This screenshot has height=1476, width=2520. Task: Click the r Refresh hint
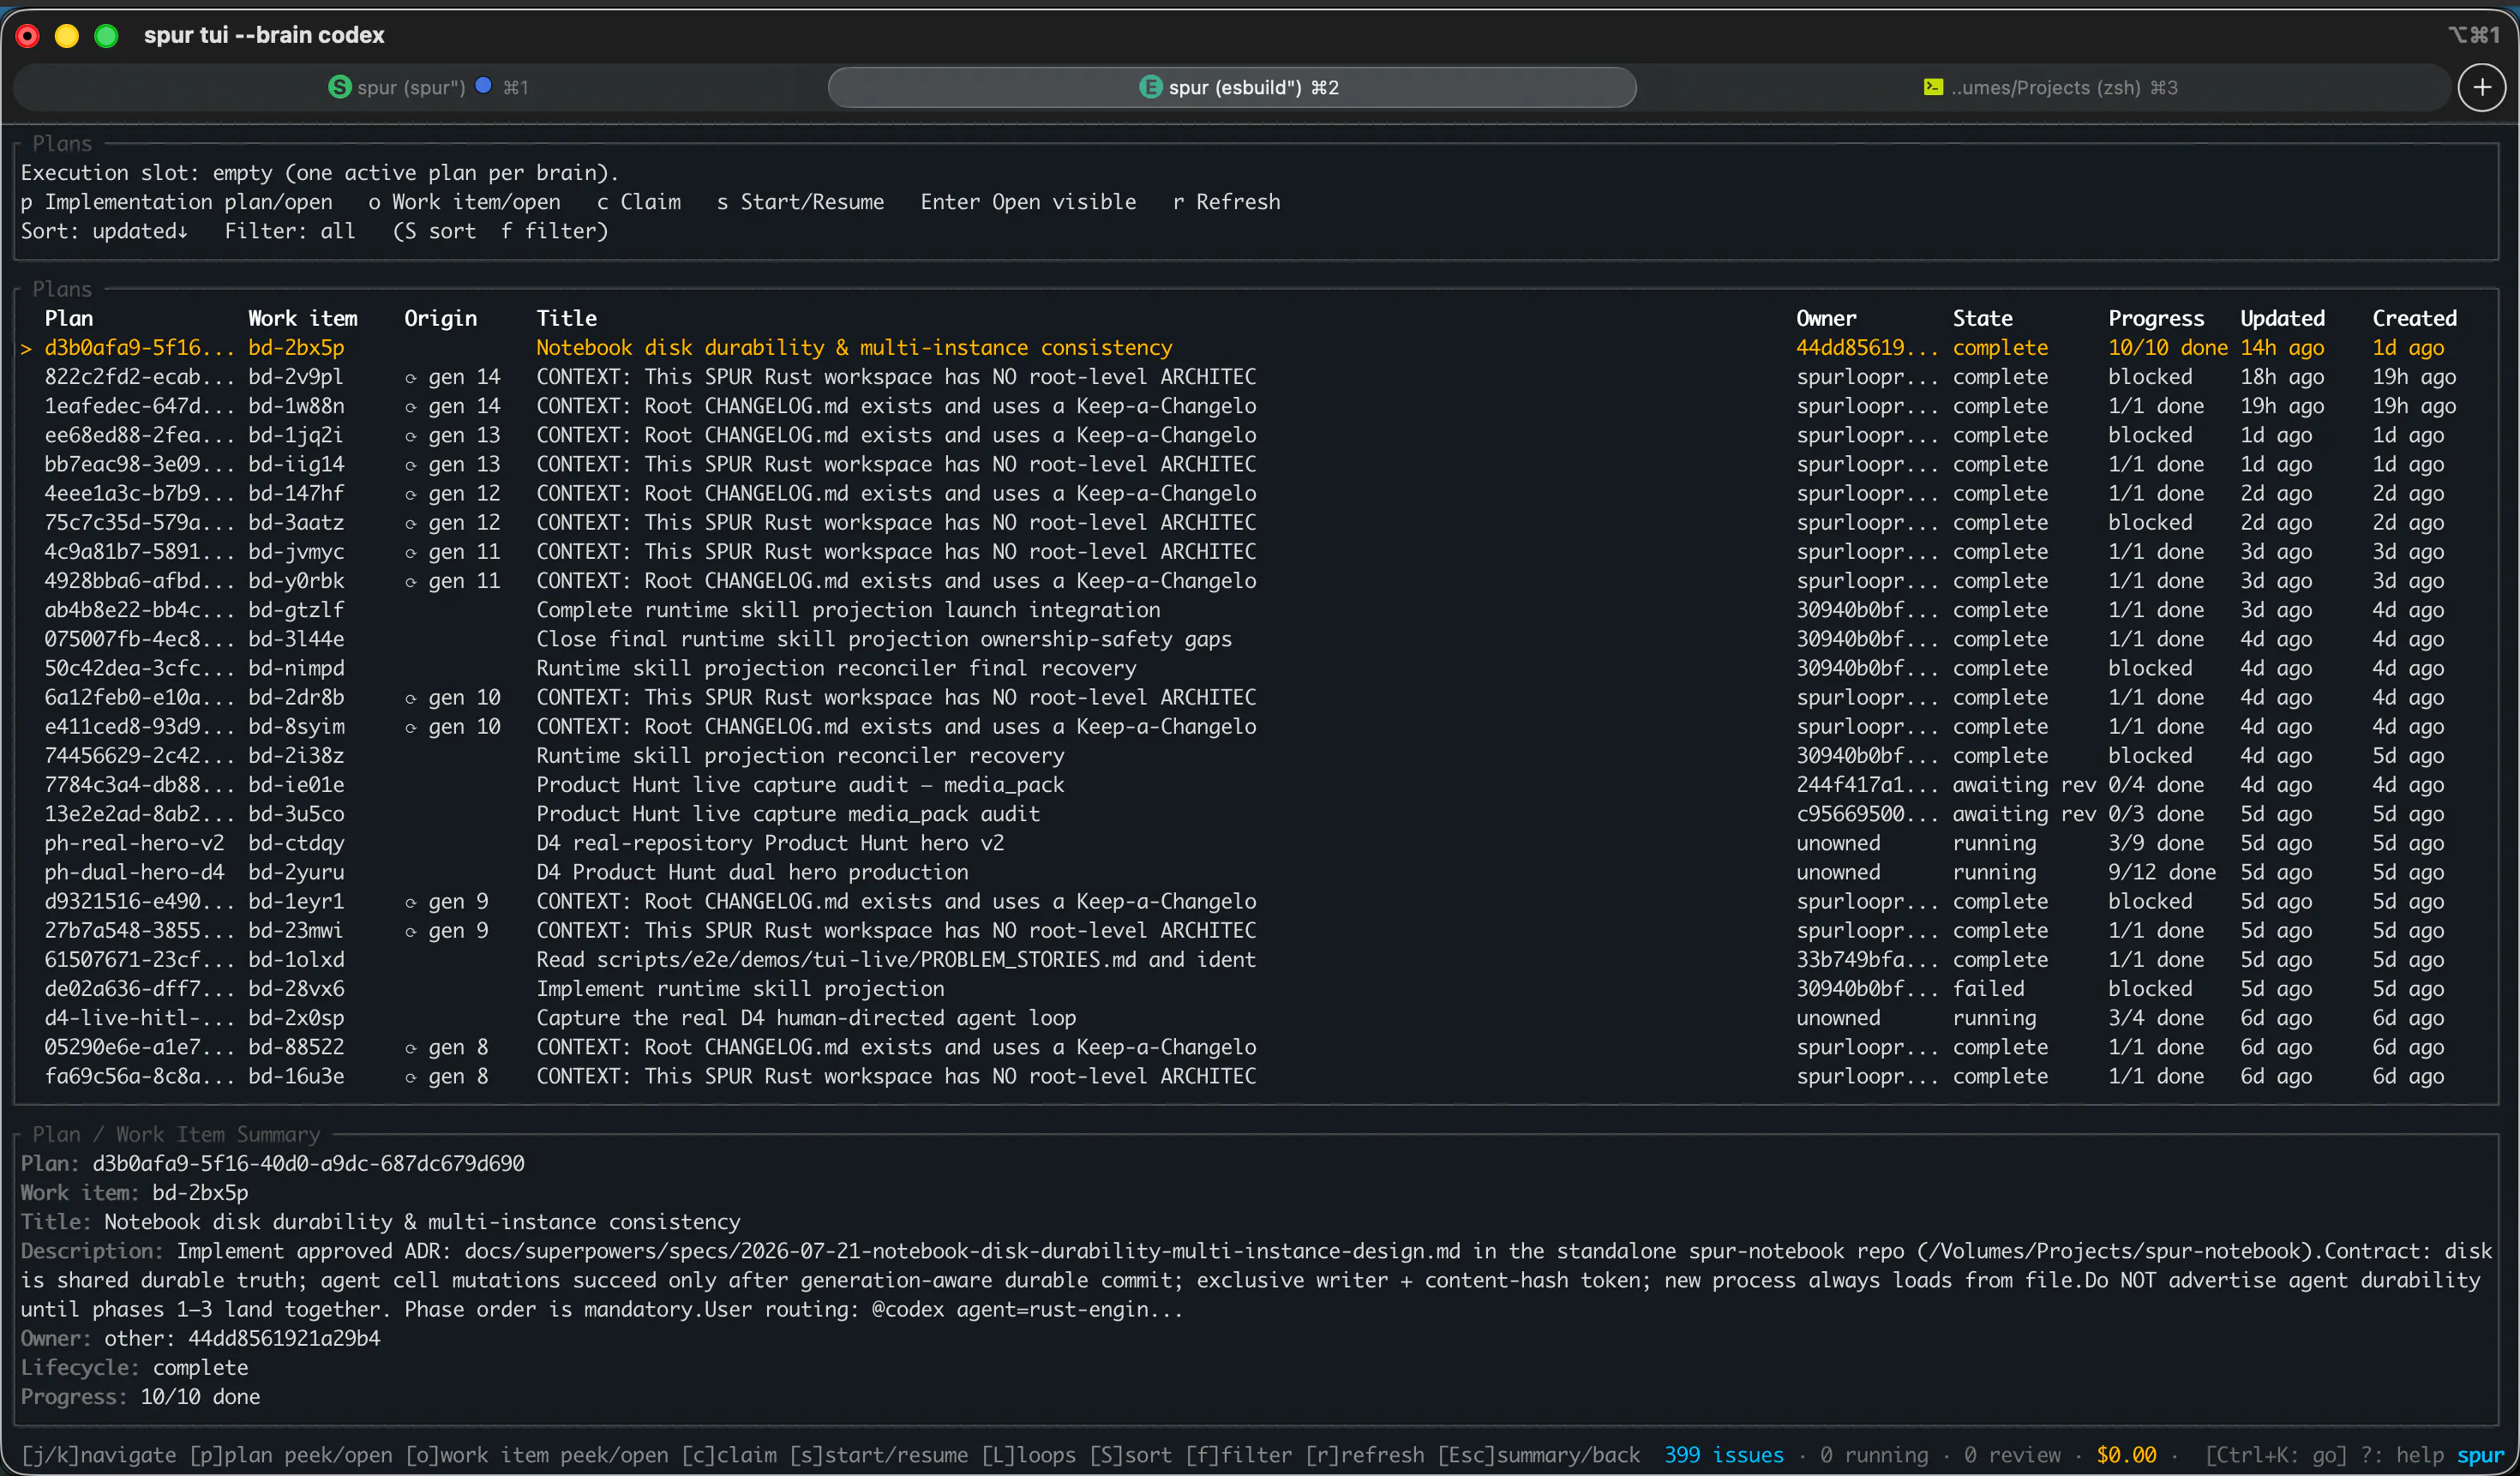[1226, 202]
